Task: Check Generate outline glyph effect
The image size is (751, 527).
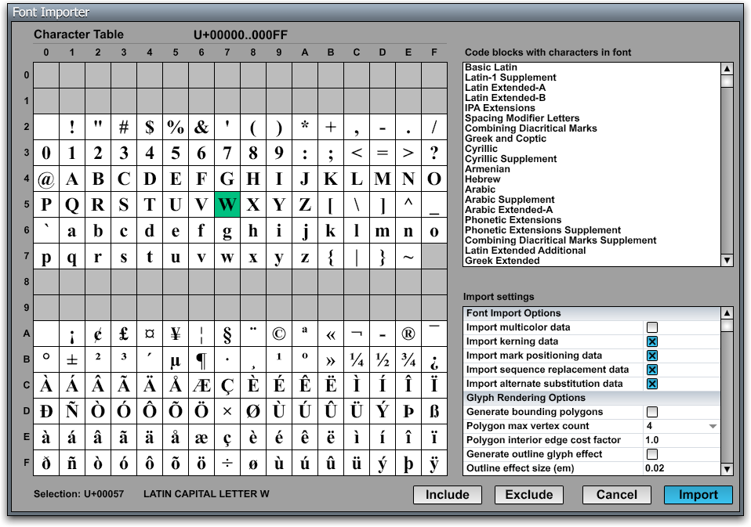Action: click(652, 454)
